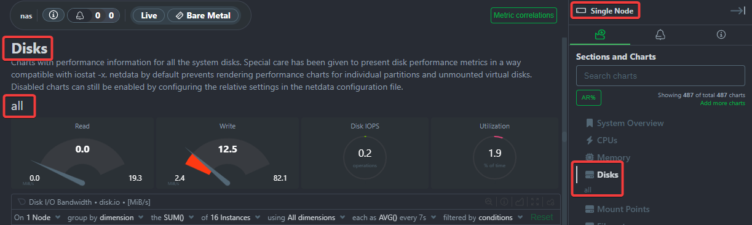The height and width of the screenshot is (225, 752).
Task: Open the 'All dimensions' selector
Action: click(315, 217)
